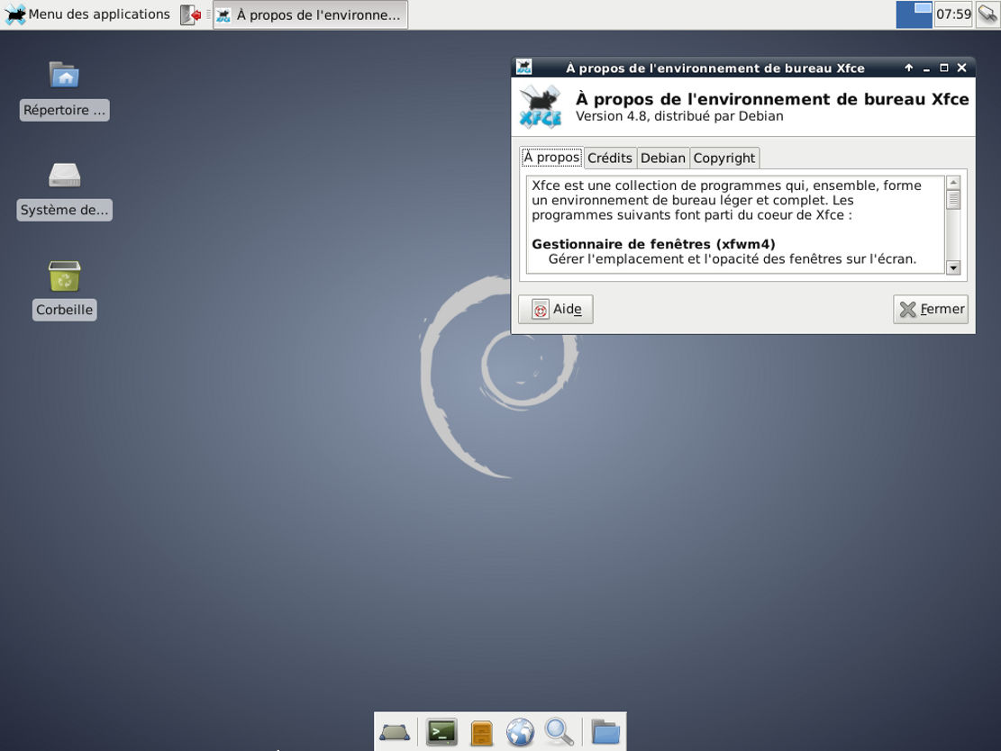Click the logout icon in top panel
The height and width of the screenshot is (751, 1001).
(190, 14)
